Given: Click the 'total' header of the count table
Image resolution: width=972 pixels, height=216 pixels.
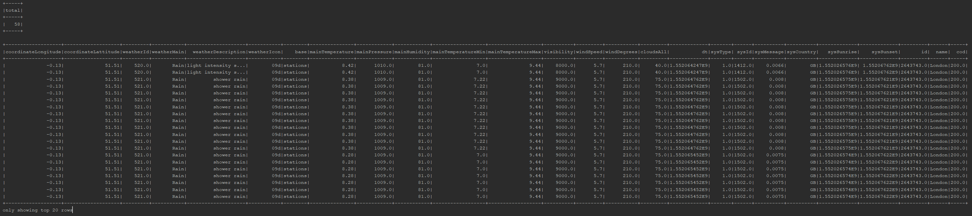Looking at the screenshot, I should (13, 10).
